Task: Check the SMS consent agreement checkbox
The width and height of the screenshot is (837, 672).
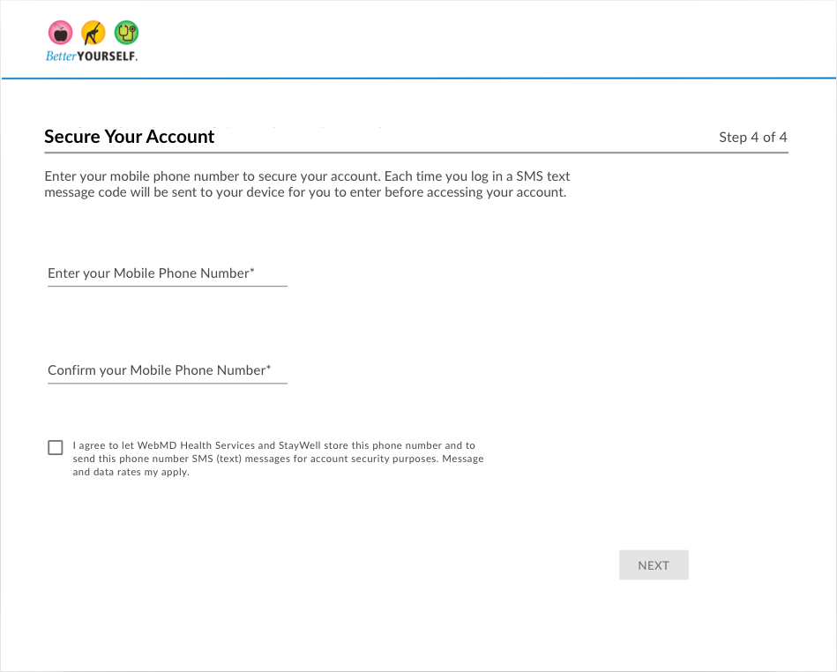Action: [x=56, y=447]
